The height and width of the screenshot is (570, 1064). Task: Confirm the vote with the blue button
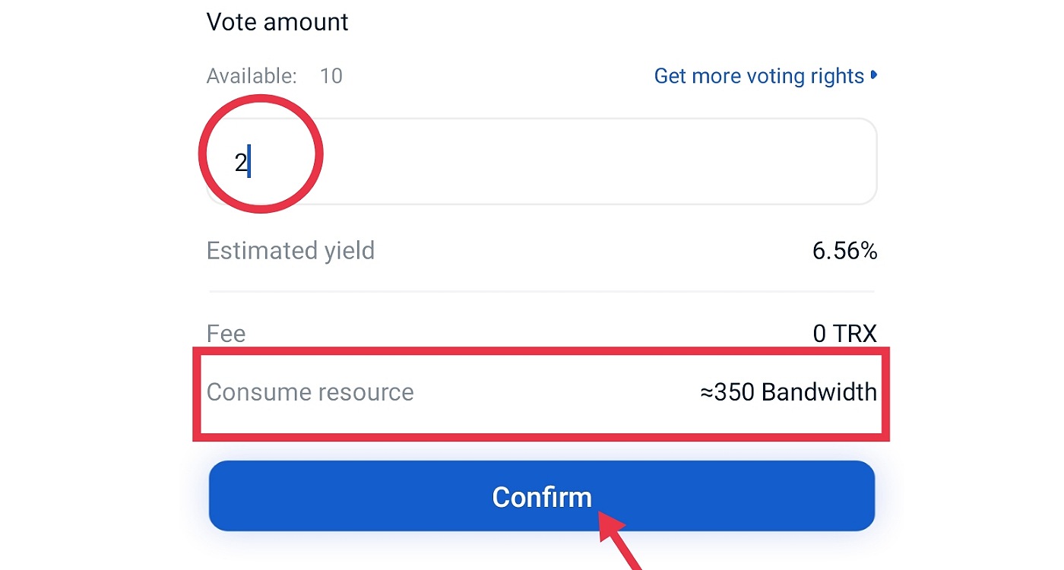542,496
